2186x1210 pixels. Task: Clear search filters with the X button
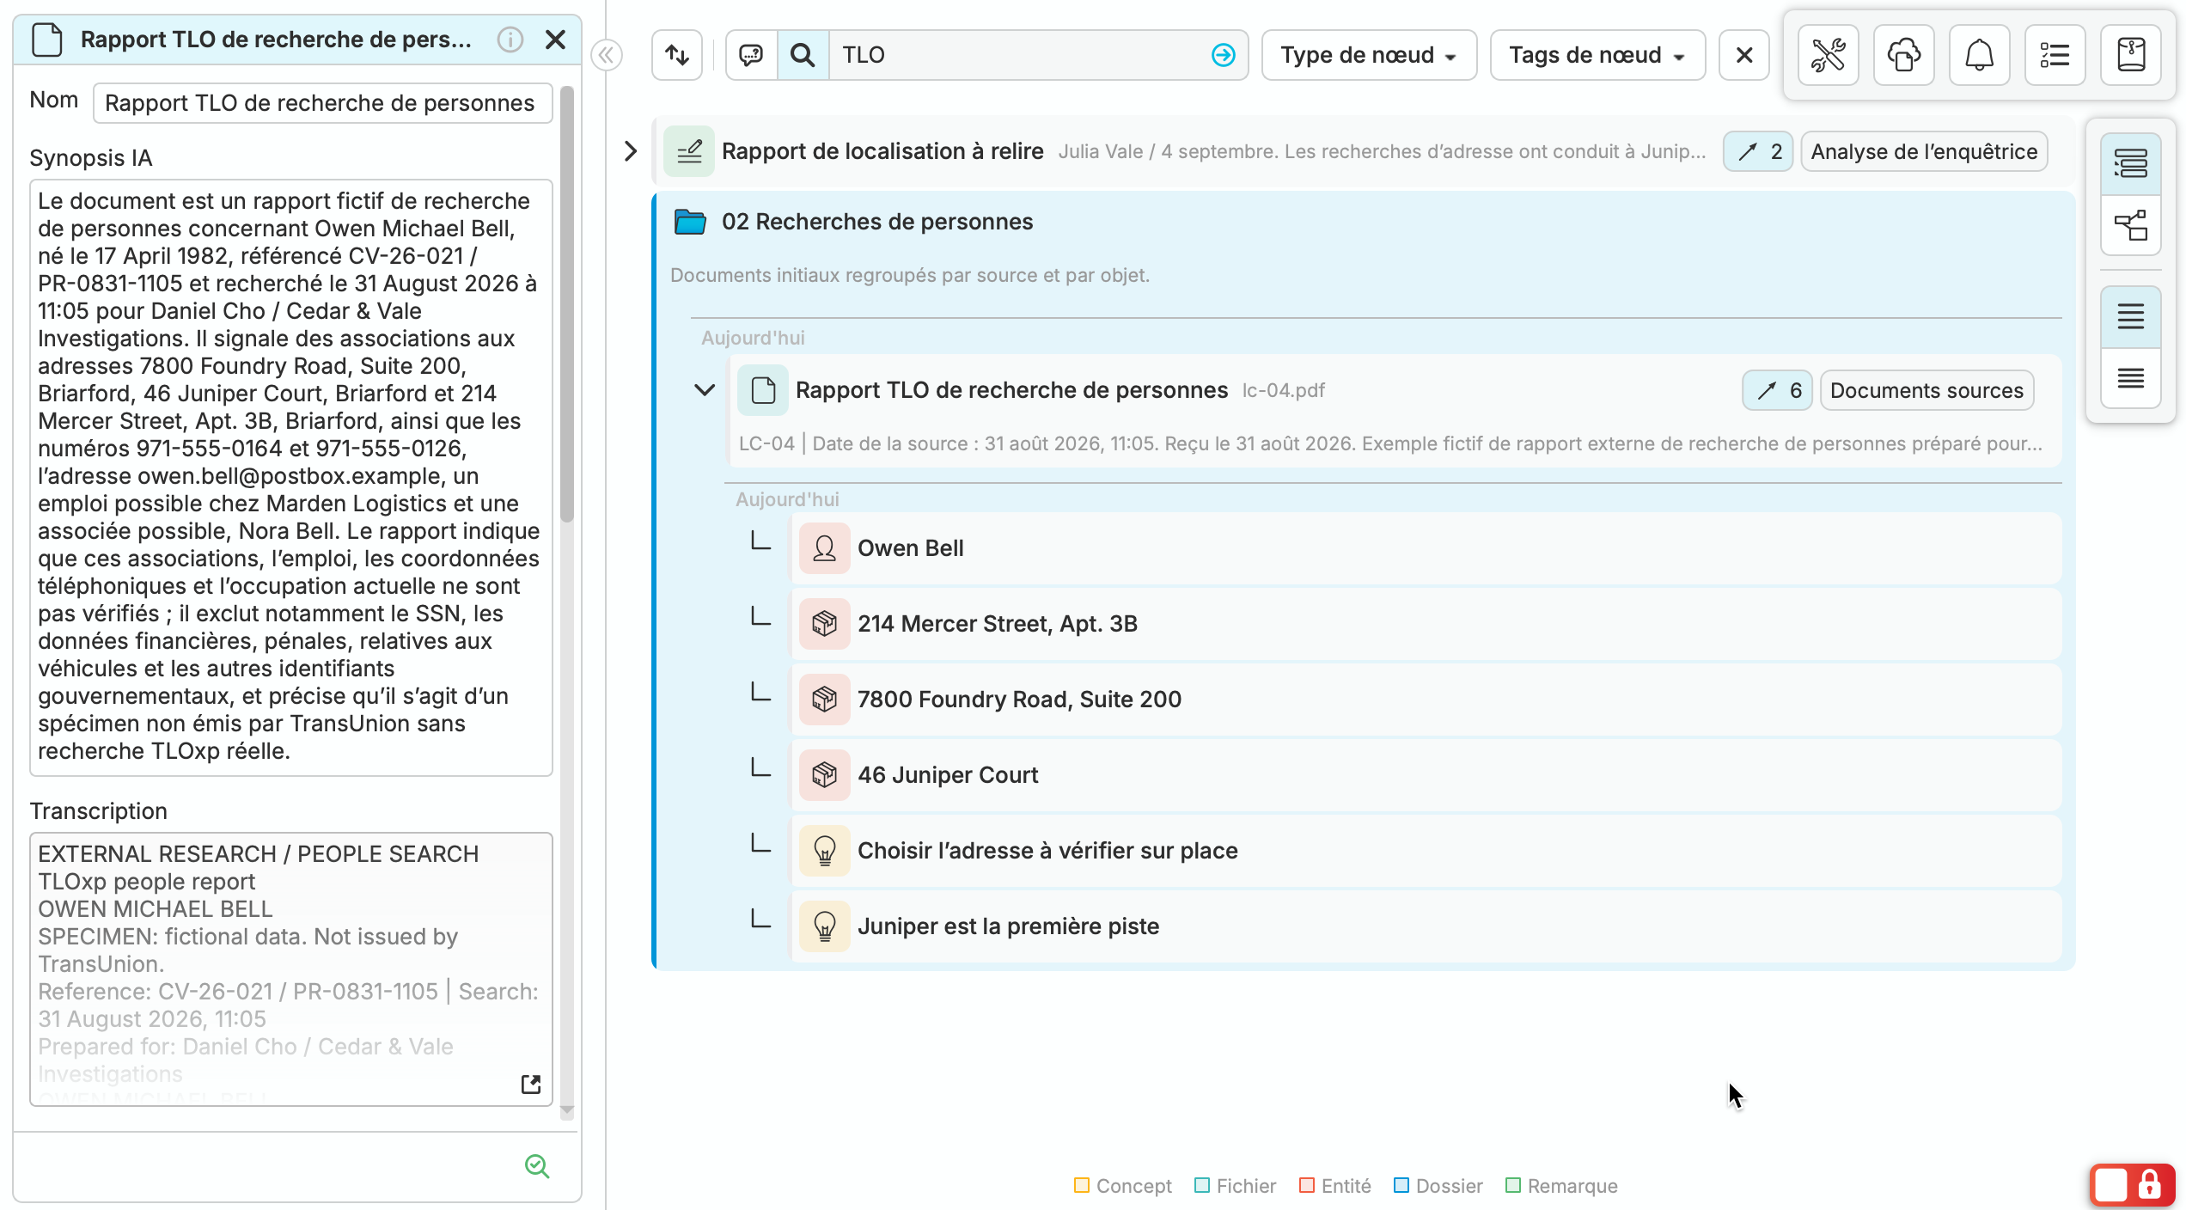pyautogui.click(x=1743, y=55)
